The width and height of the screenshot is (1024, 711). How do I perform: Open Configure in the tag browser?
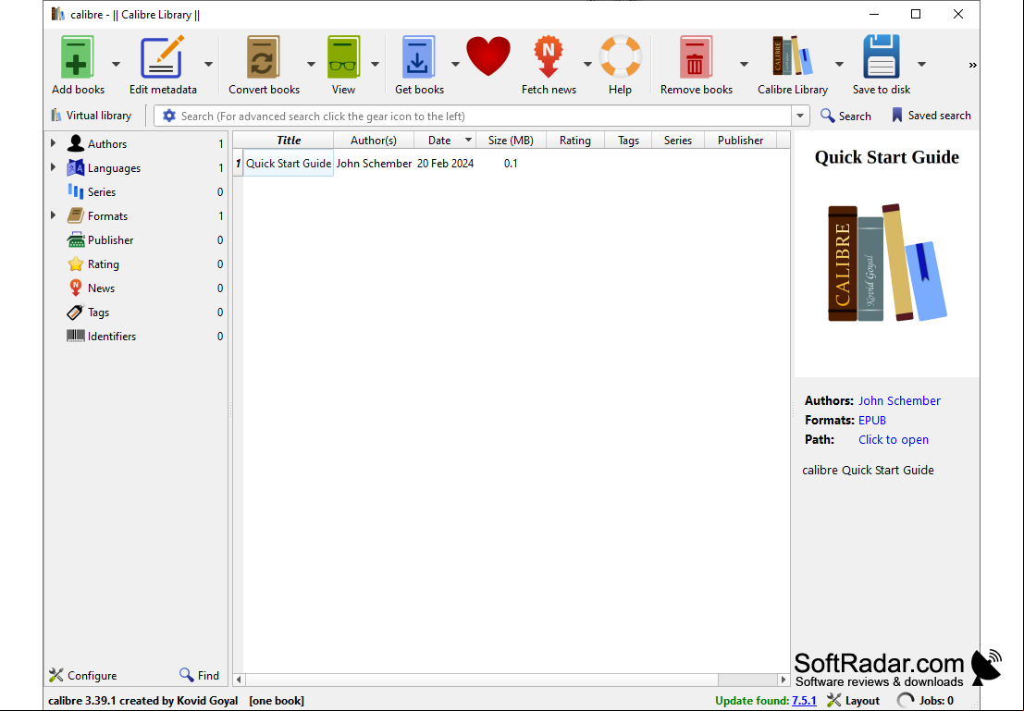click(83, 675)
